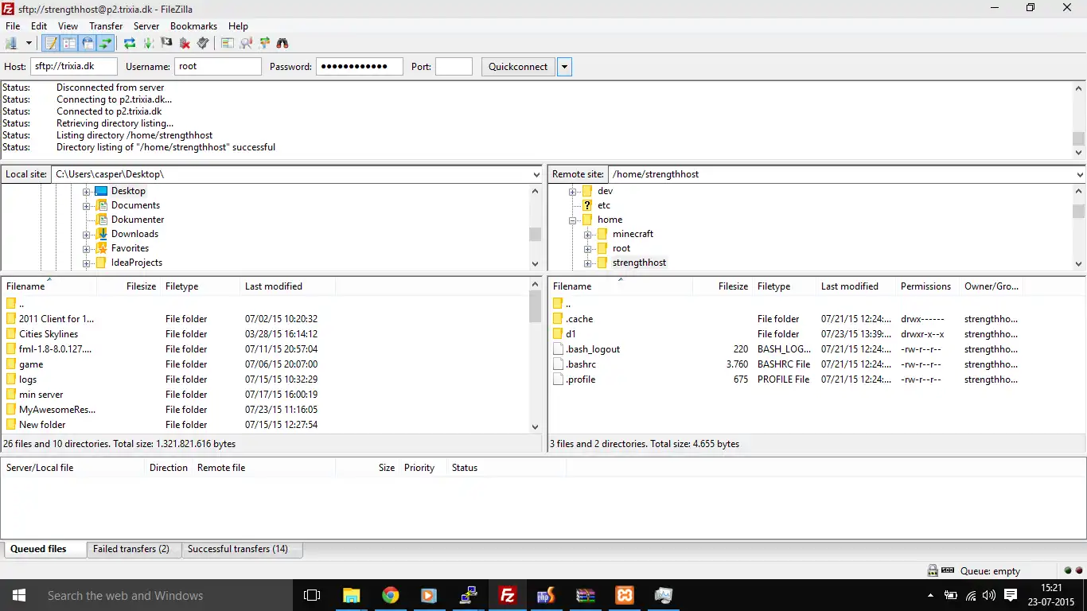Expand the minecraft folder node
Screen dimensions: 1087x611
587,234
